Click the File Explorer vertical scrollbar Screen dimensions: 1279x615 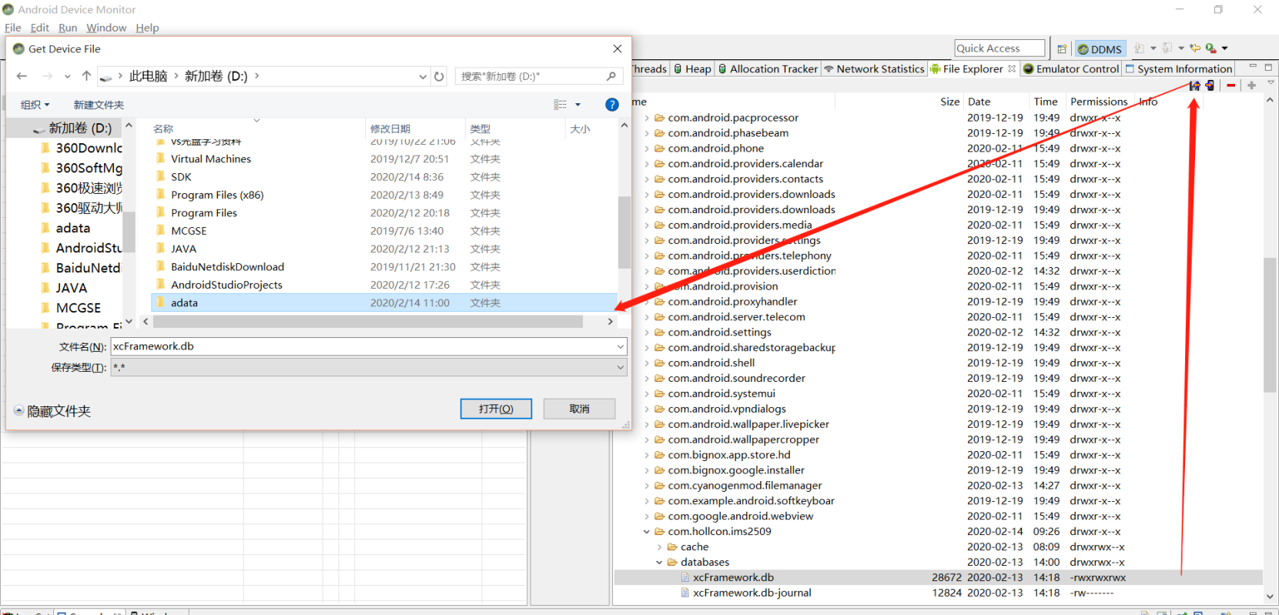coord(1270,325)
